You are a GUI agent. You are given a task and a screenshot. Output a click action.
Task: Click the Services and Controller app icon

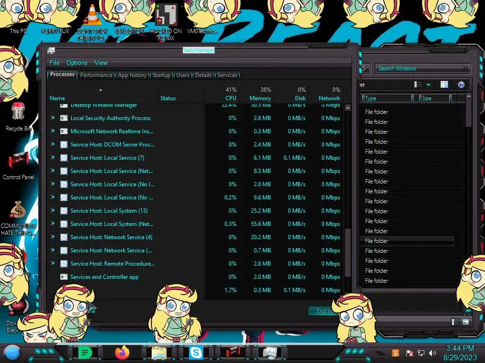coord(64,277)
